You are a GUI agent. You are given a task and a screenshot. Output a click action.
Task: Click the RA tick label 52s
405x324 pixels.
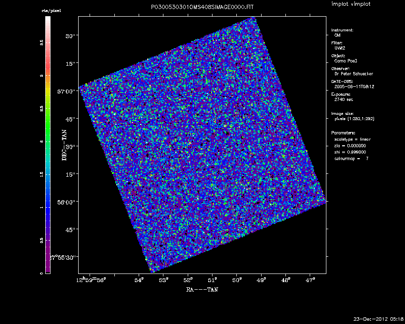click(188, 280)
